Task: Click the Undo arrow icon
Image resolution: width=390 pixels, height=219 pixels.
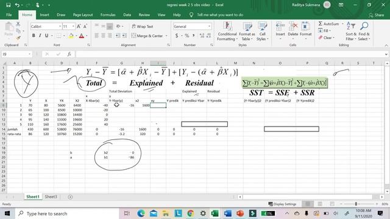Action: tap(17, 5)
